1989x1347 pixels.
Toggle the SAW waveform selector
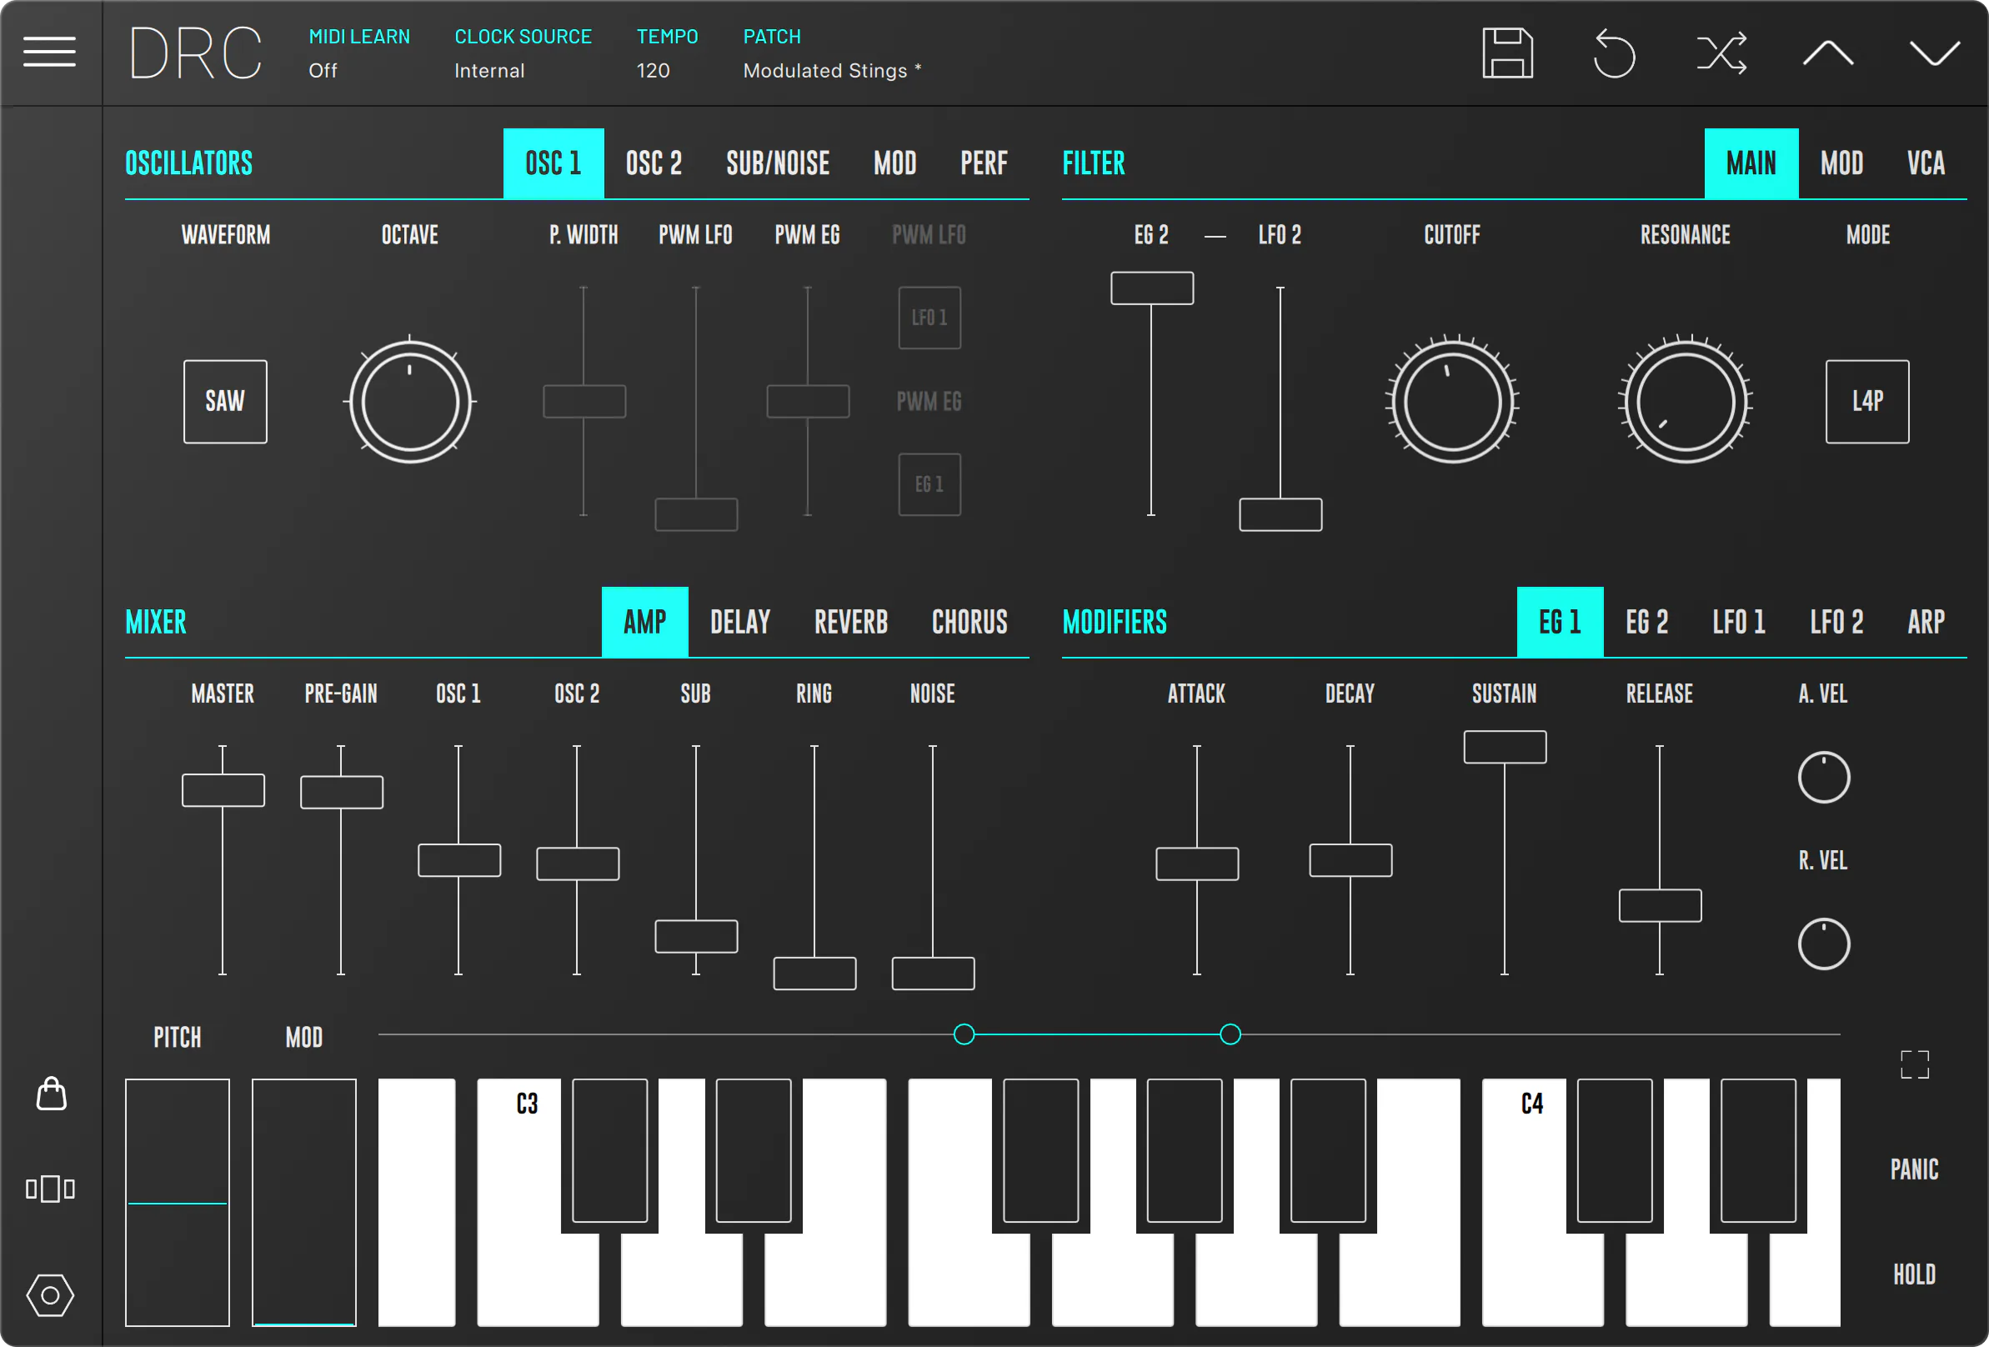tap(225, 402)
